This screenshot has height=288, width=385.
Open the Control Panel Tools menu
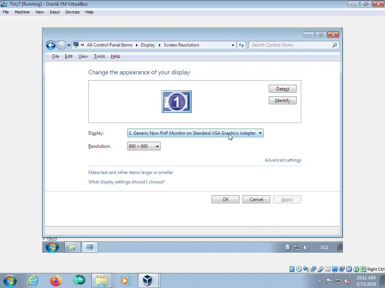click(x=99, y=56)
